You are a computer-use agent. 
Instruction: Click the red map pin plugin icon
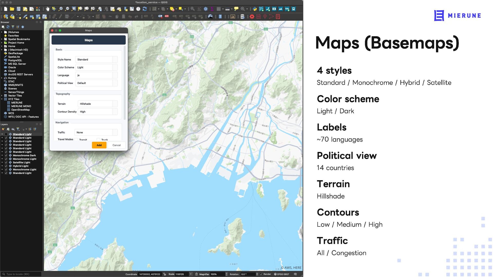click(x=265, y=17)
